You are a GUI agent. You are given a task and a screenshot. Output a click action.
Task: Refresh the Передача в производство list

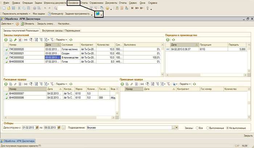(x=173, y=40)
